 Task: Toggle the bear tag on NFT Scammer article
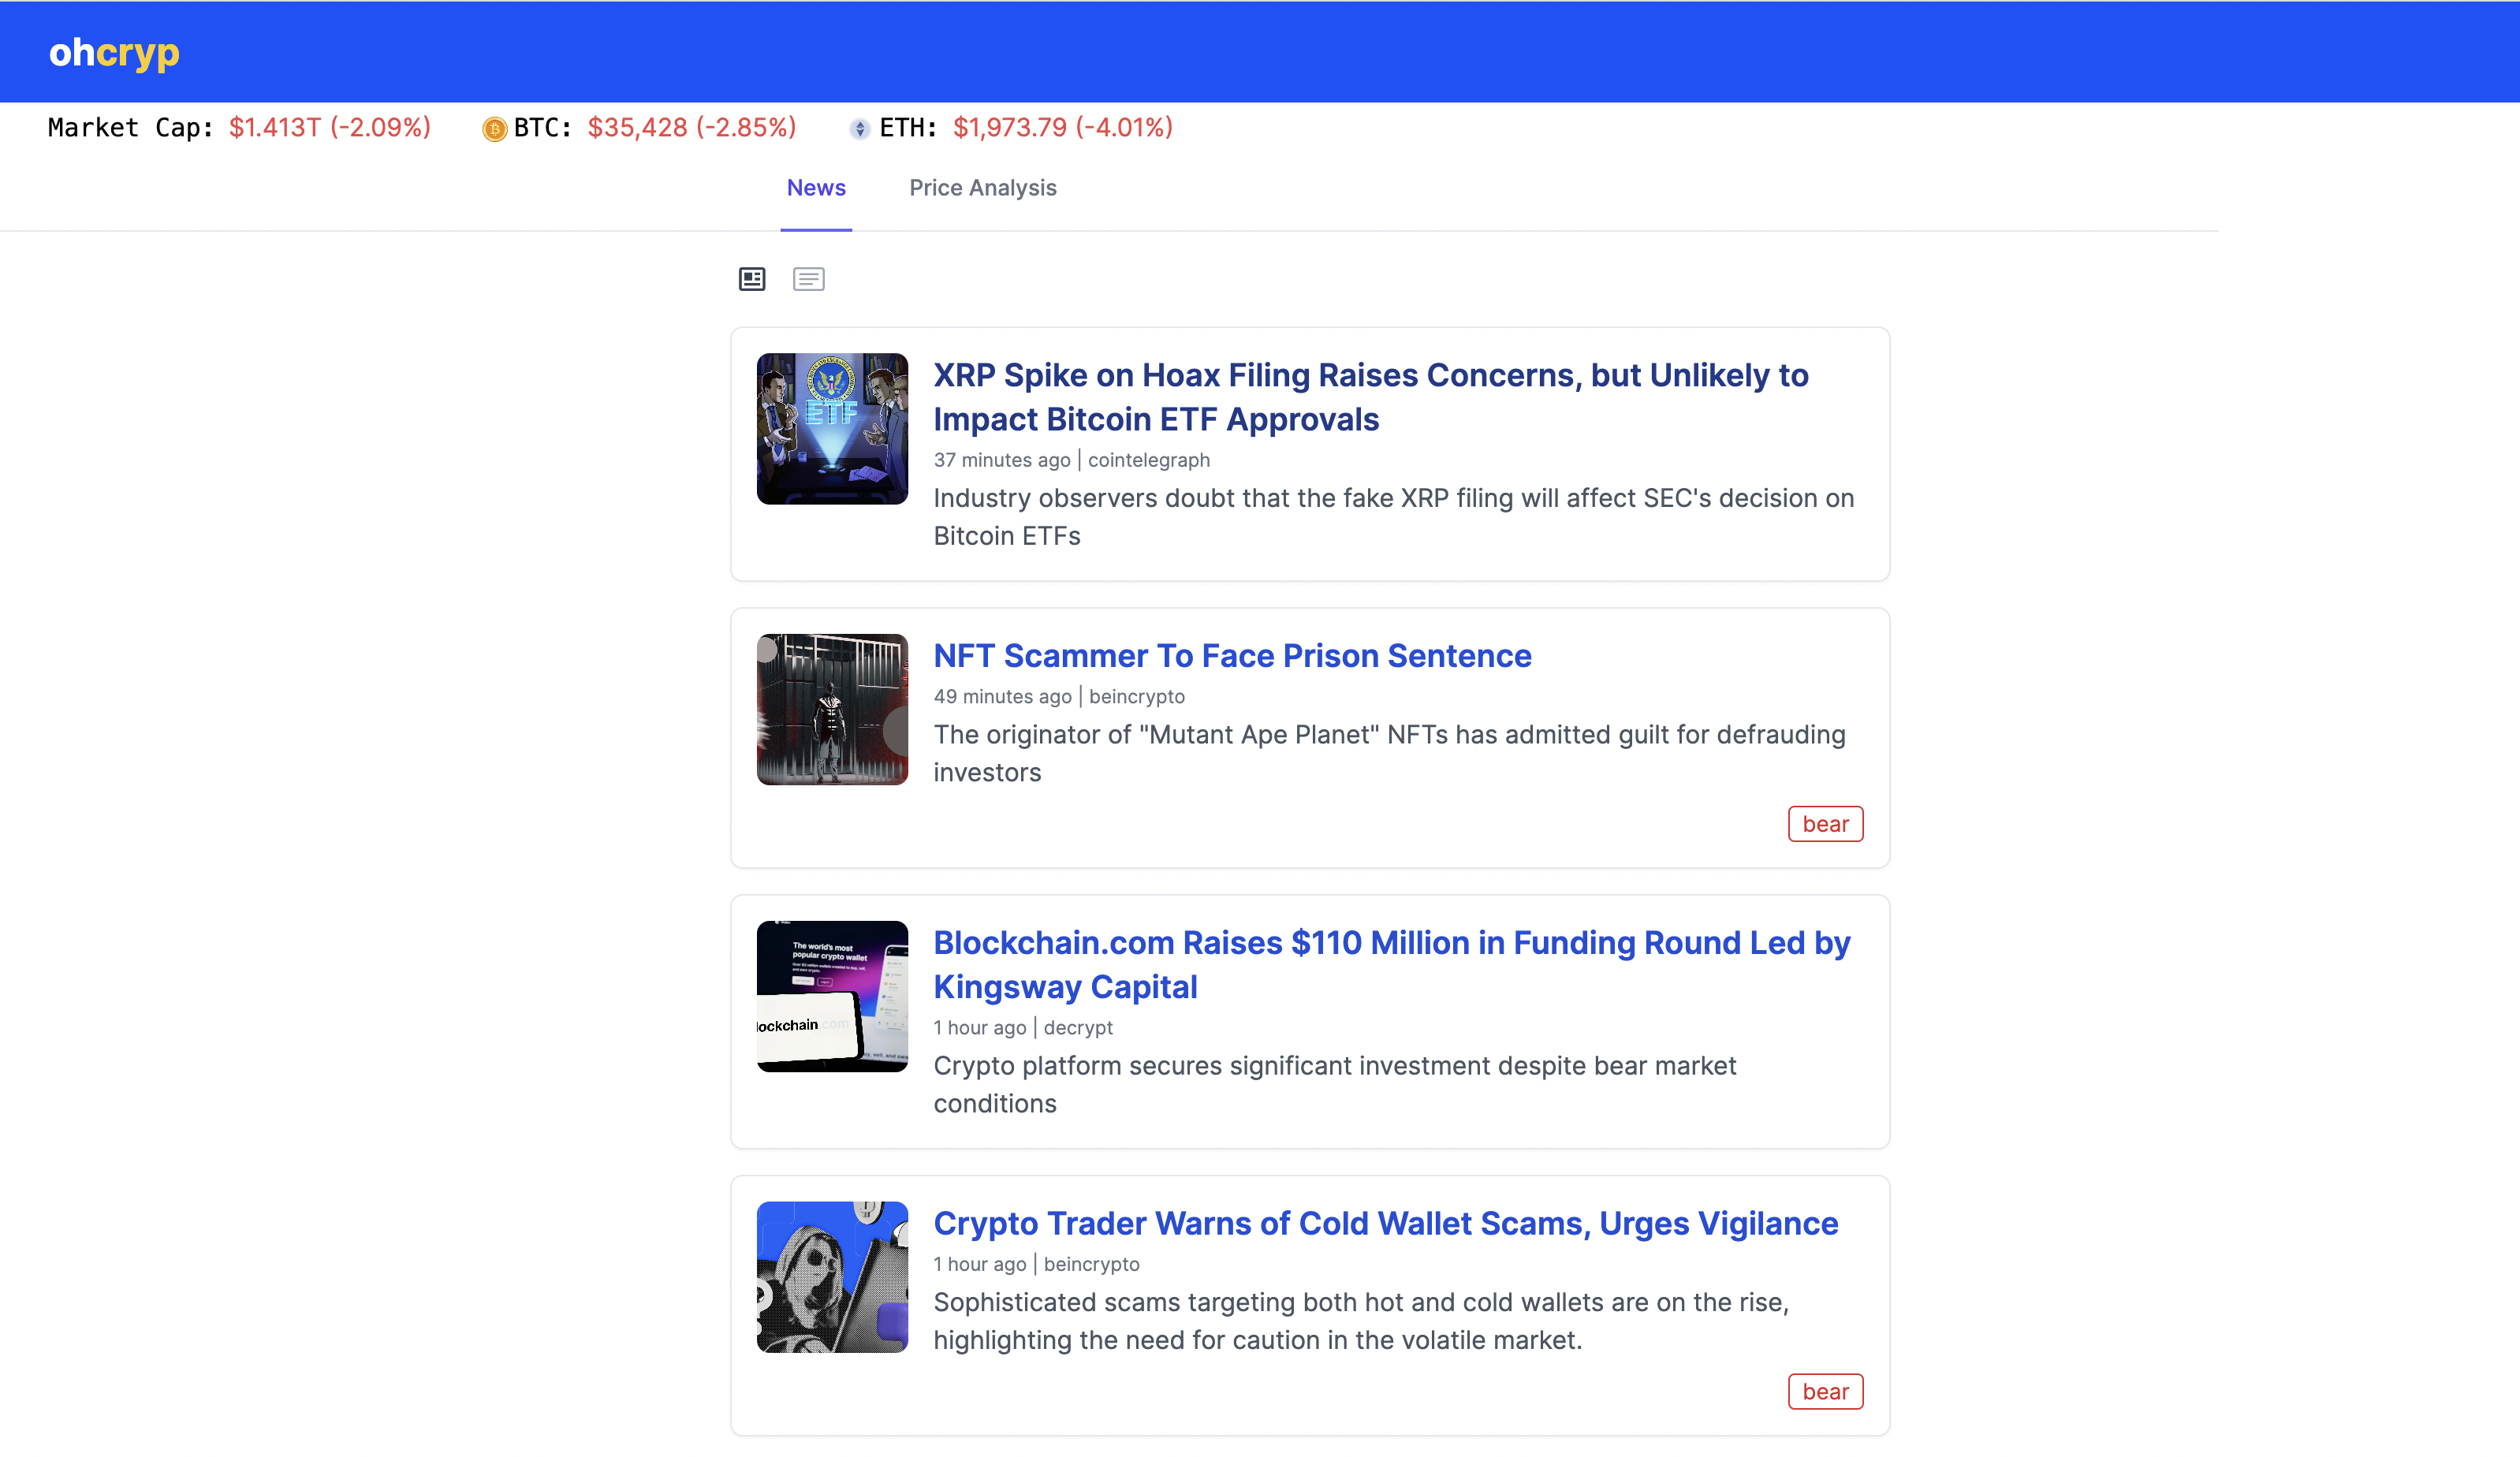click(1825, 823)
